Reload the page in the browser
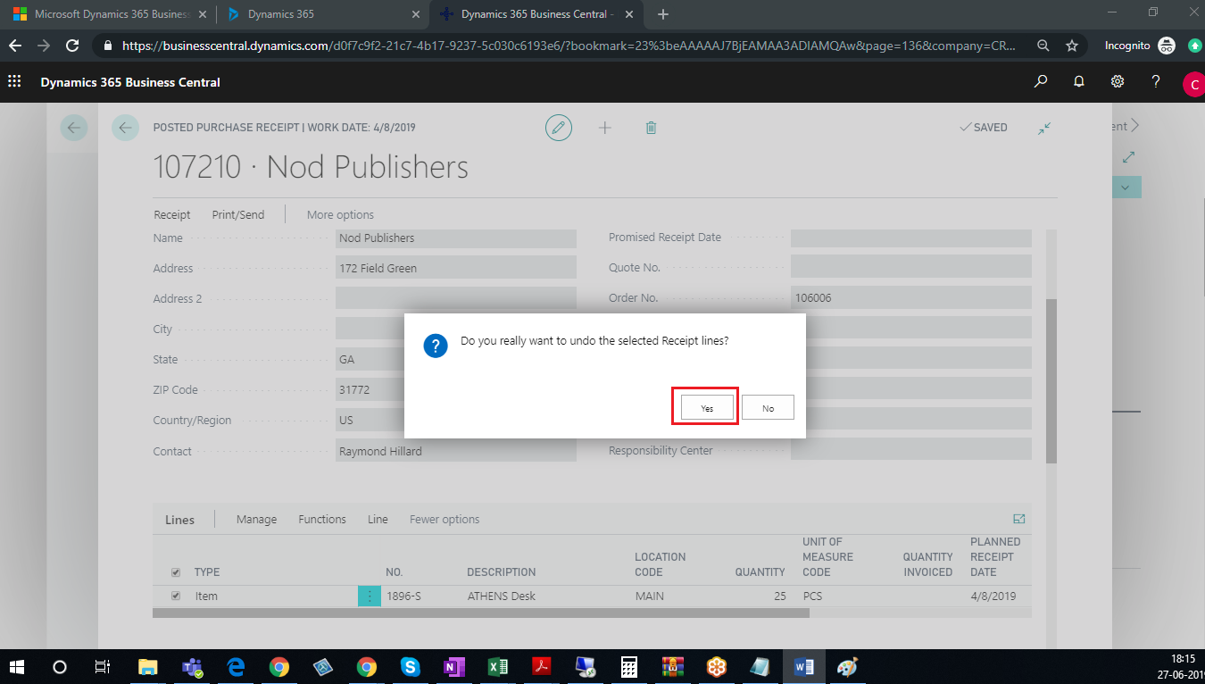 [73, 46]
